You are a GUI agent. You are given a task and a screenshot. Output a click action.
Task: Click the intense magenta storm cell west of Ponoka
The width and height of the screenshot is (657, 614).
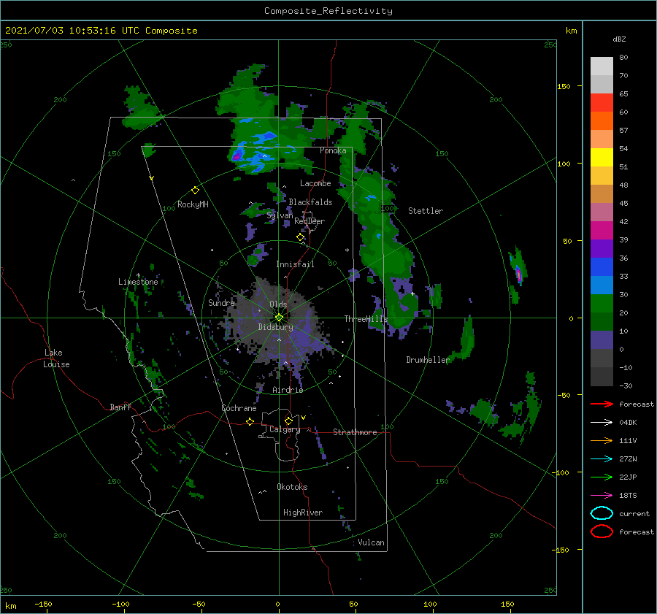237,156
